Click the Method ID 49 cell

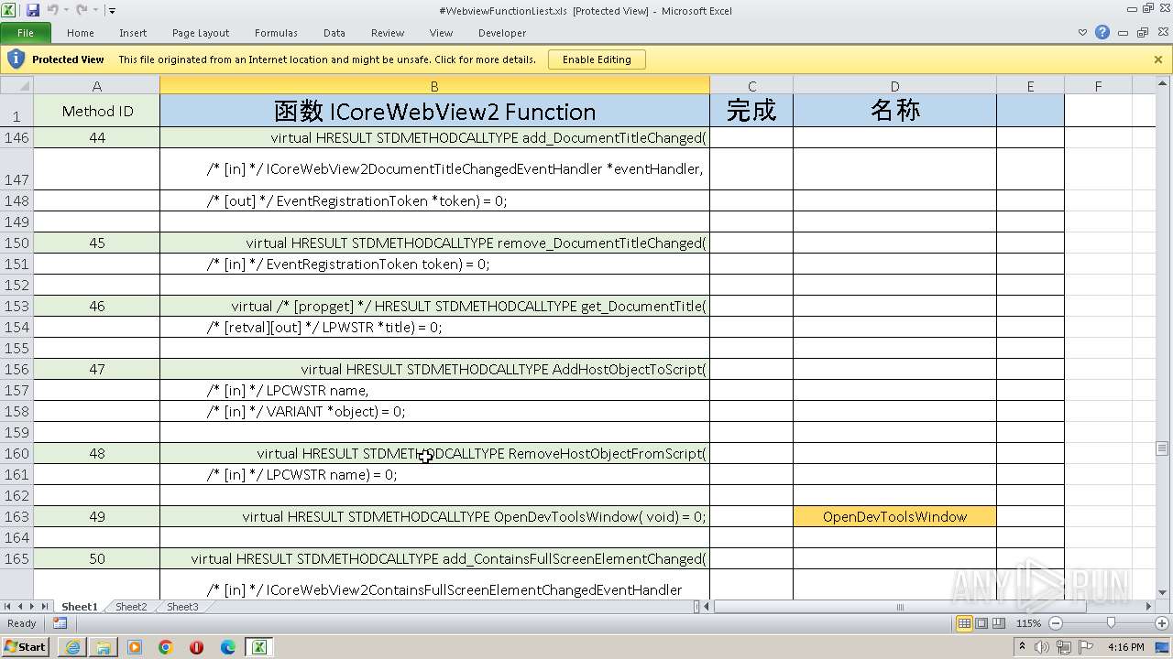(x=96, y=516)
